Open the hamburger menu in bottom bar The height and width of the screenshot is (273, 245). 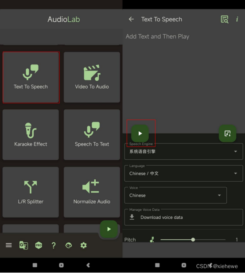click(9, 245)
